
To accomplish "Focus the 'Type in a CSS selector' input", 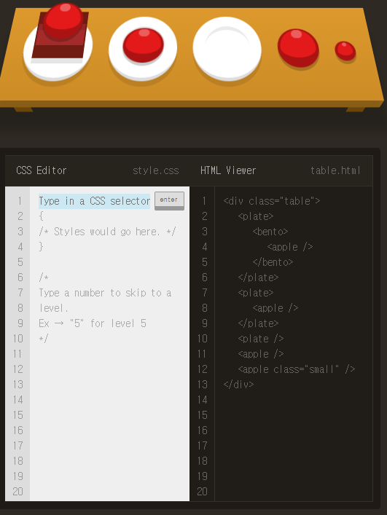I will coord(94,201).
